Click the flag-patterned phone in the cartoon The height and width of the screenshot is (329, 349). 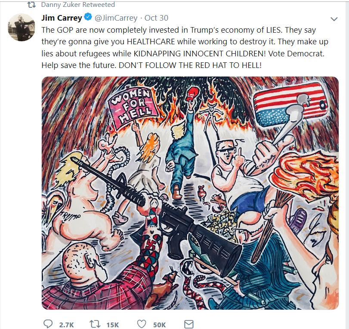tap(291, 104)
